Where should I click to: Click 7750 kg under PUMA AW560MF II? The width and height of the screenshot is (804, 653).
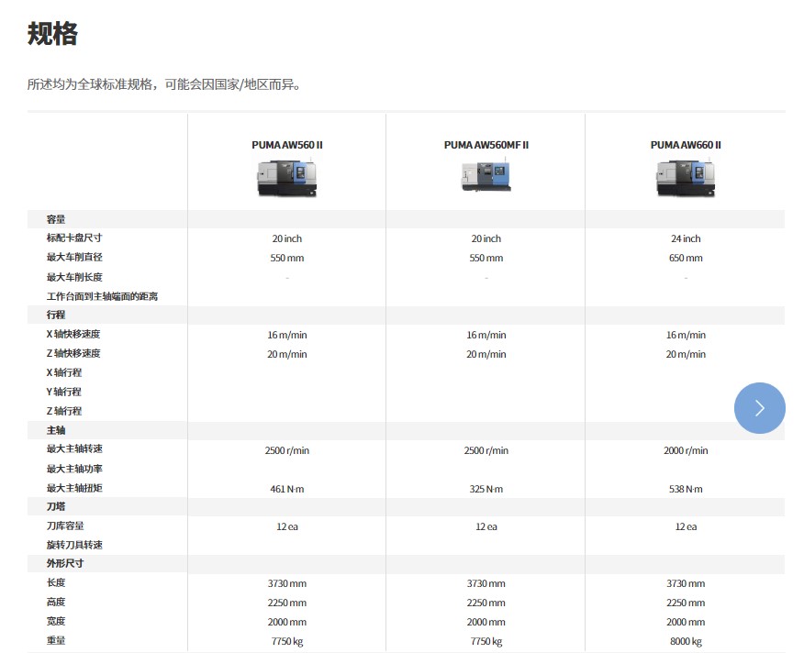click(x=486, y=642)
